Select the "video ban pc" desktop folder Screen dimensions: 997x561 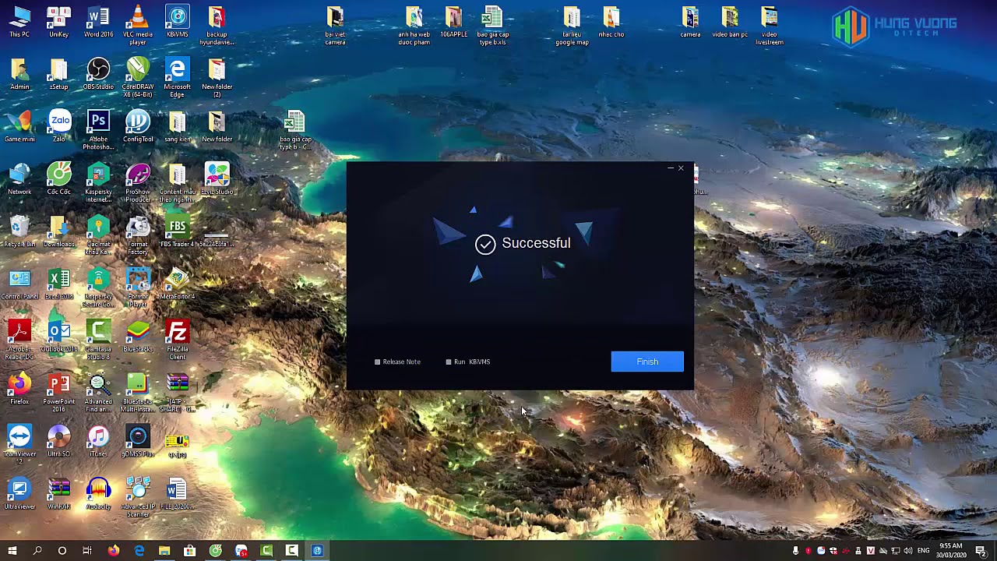click(x=730, y=22)
